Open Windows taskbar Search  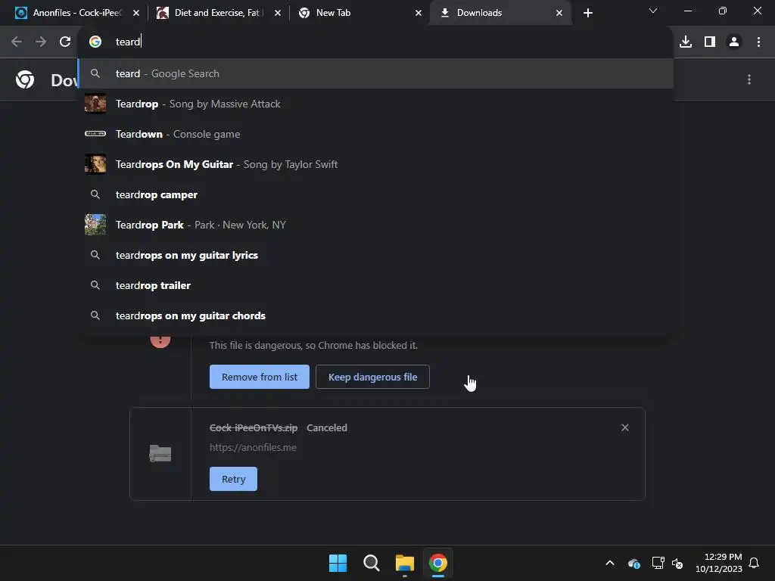tap(371, 563)
